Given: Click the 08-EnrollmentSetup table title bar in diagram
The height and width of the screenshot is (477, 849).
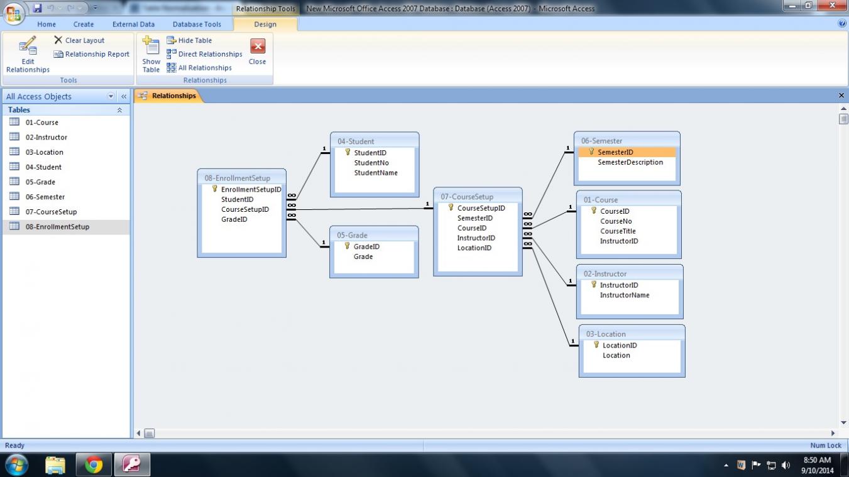Looking at the screenshot, I should pyautogui.click(x=242, y=178).
